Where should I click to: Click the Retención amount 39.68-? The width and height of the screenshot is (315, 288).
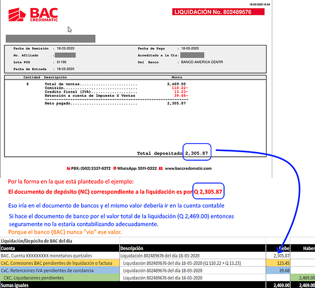181,96
